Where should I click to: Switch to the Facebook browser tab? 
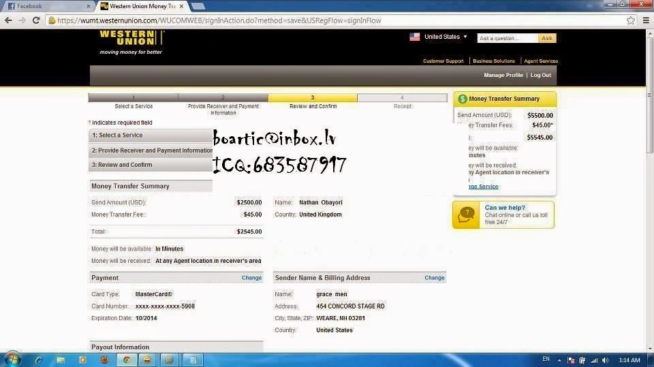tap(48, 6)
